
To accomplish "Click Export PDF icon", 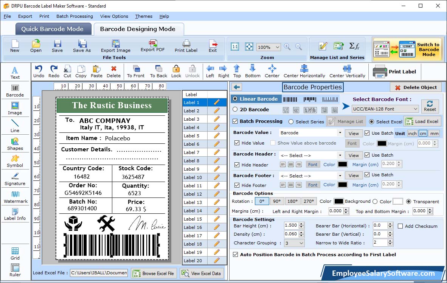I will (x=152, y=46).
